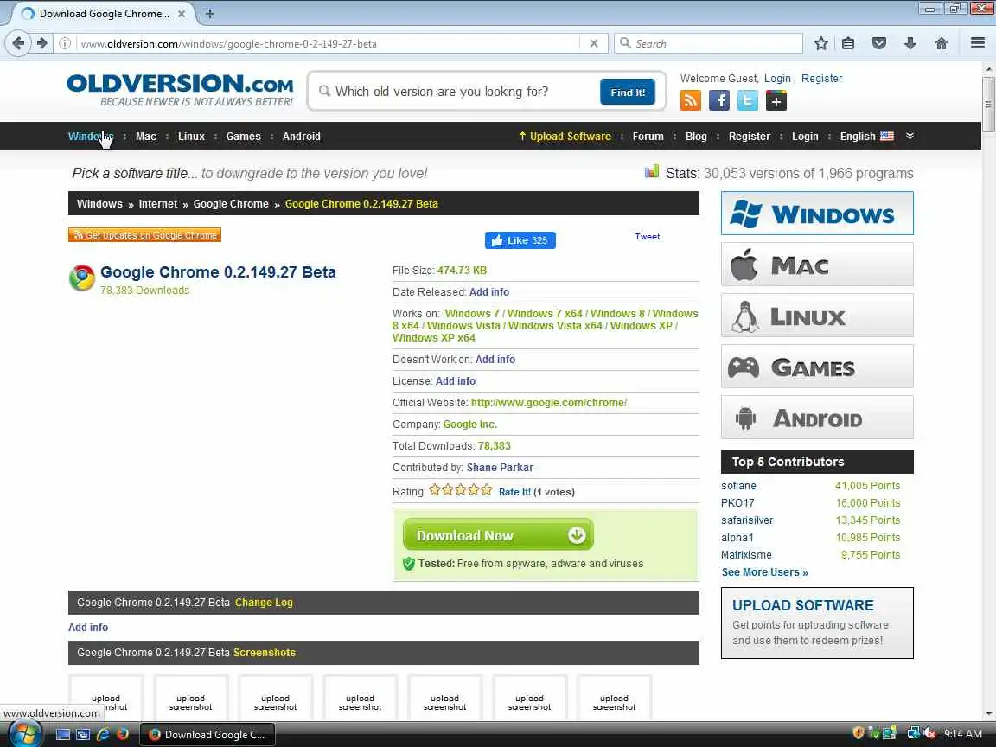Open Internet Explorer quick launch icon
996x747 pixels.
click(102, 734)
